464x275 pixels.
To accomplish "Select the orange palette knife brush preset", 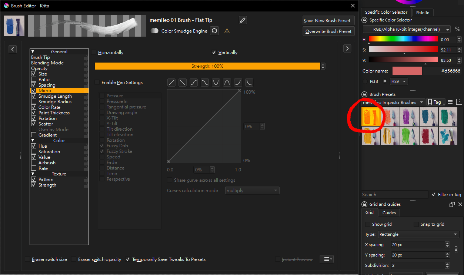I will [x=390, y=117].
